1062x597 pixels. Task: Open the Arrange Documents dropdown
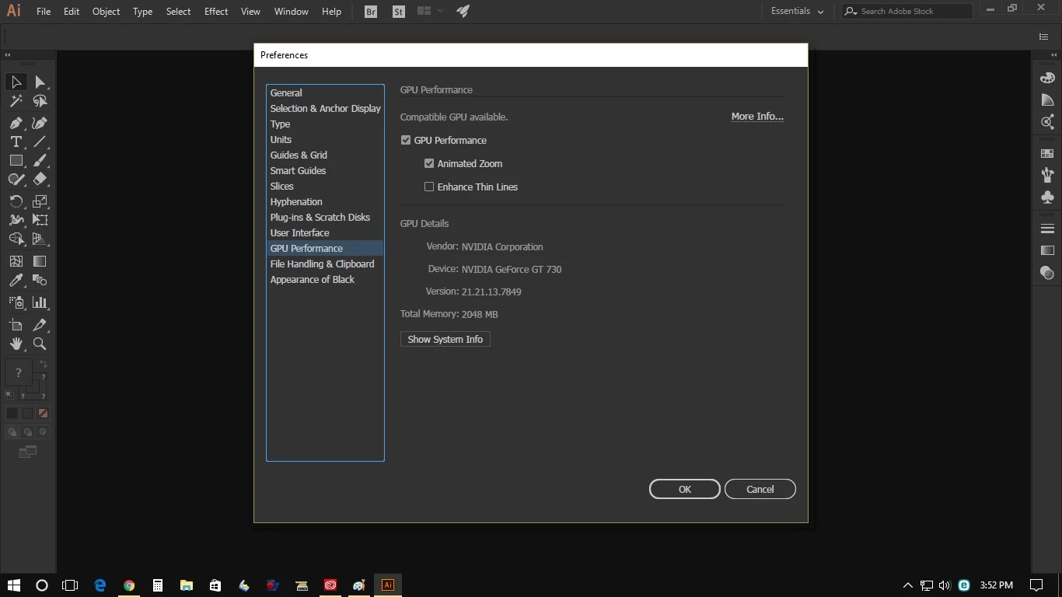[430, 11]
